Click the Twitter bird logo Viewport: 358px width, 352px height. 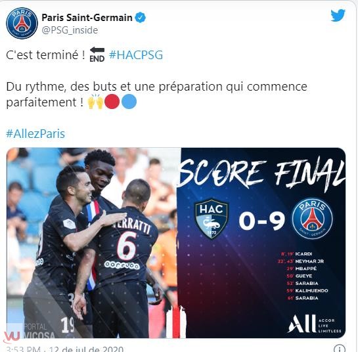[x=338, y=15]
